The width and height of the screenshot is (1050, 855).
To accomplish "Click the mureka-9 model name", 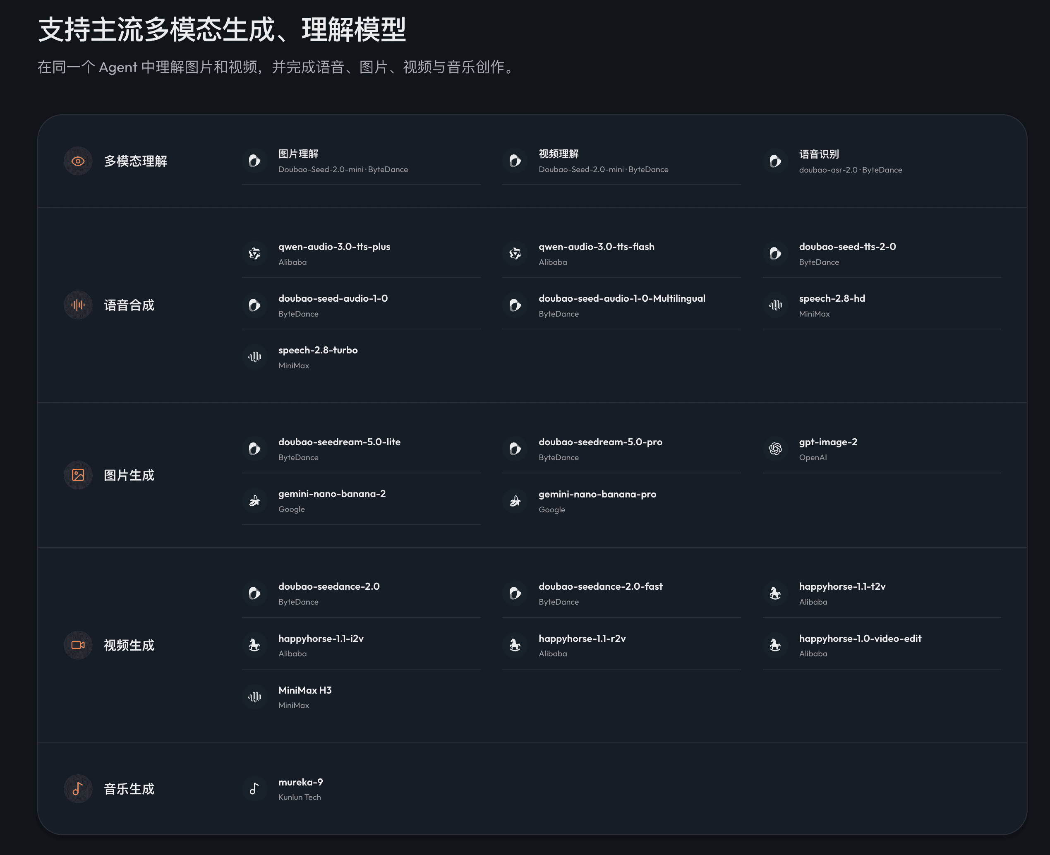I will click(x=301, y=782).
